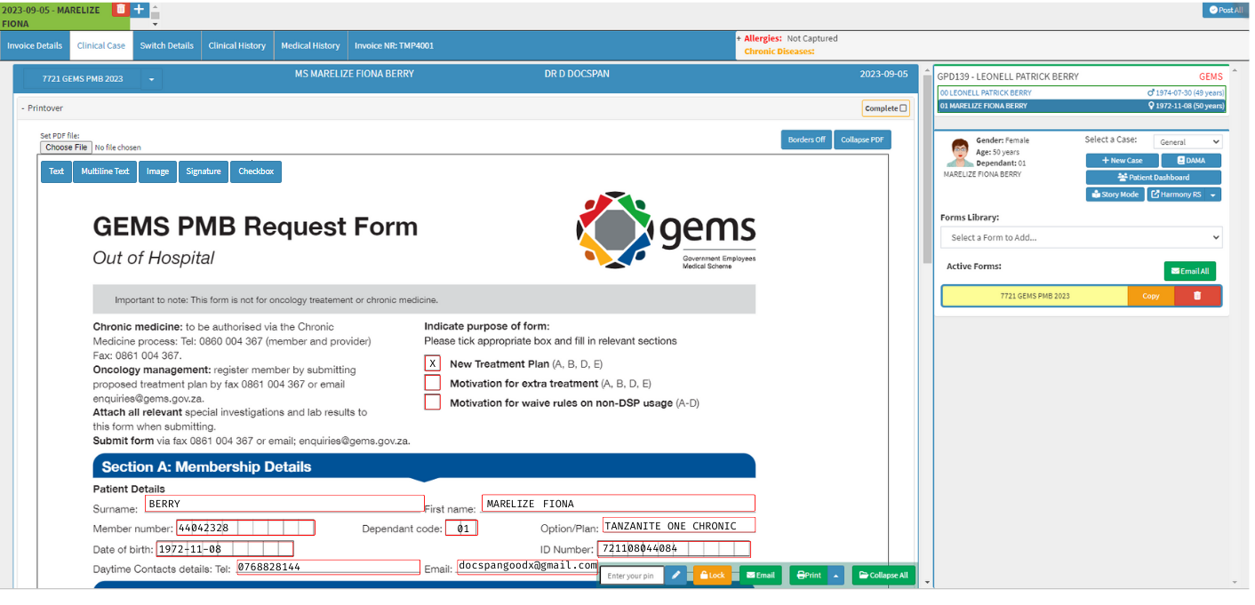Add a Checkbox field to the form
1255x605 pixels.
(256, 171)
